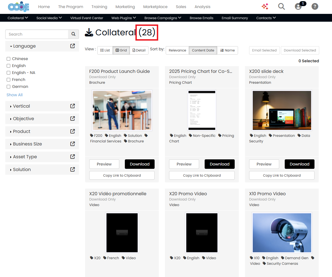332x277 pixels.
Task: Download the 2025 Pricing Chart
Action: pyautogui.click(x=220, y=164)
